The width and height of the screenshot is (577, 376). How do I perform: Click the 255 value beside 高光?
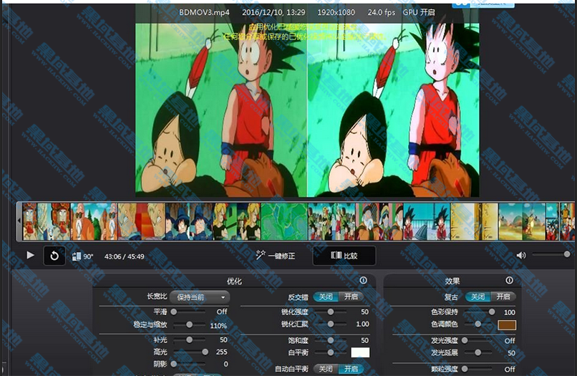221,352
